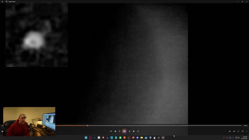Jump to the next track
249x140 pixels.
click(134, 131)
